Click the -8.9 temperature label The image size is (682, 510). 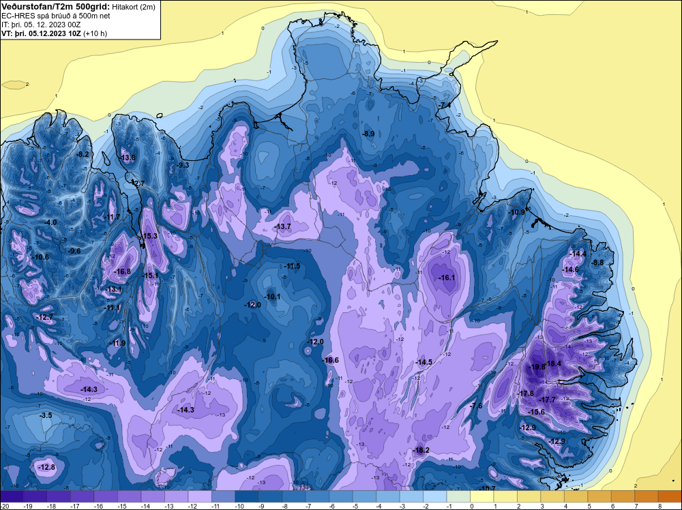tap(368, 134)
